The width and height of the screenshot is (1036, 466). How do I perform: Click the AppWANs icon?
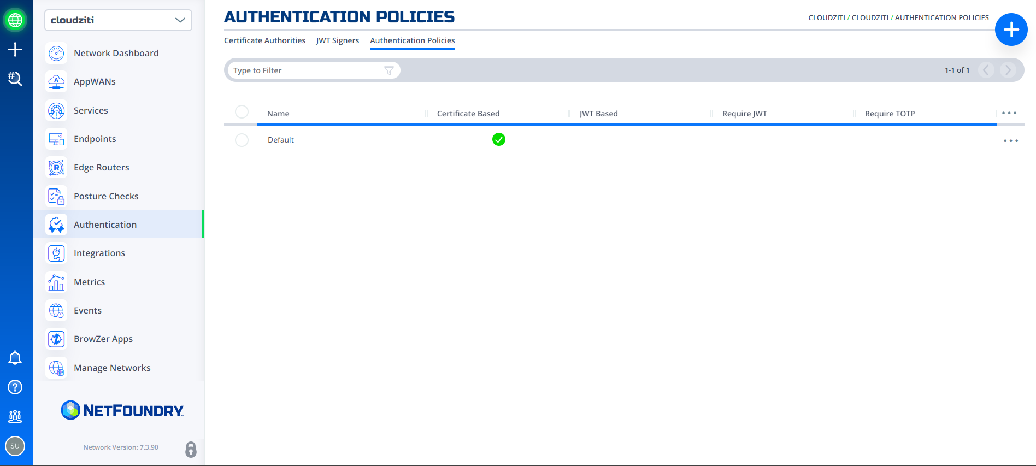point(56,81)
